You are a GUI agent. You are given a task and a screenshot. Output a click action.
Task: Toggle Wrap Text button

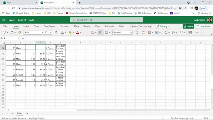[101, 32]
